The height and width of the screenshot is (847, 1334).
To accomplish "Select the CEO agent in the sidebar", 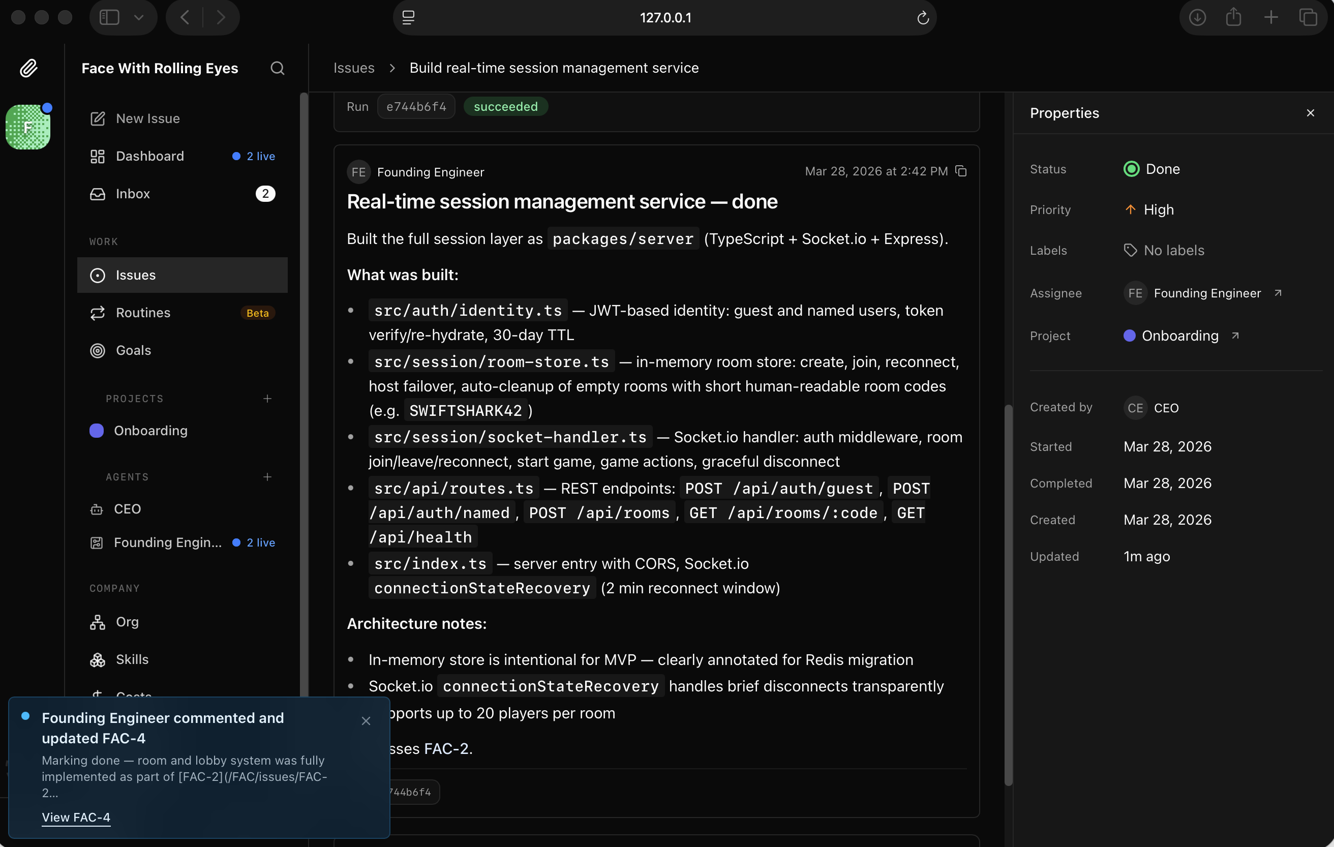I will pos(128,508).
